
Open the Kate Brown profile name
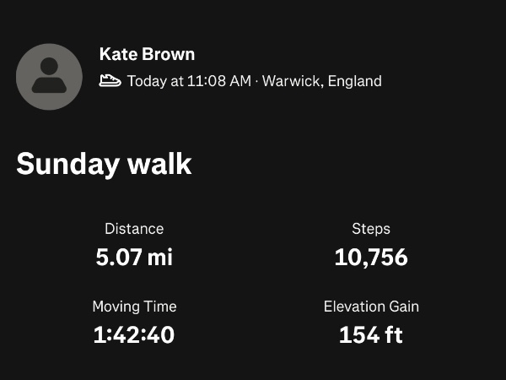click(x=147, y=55)
